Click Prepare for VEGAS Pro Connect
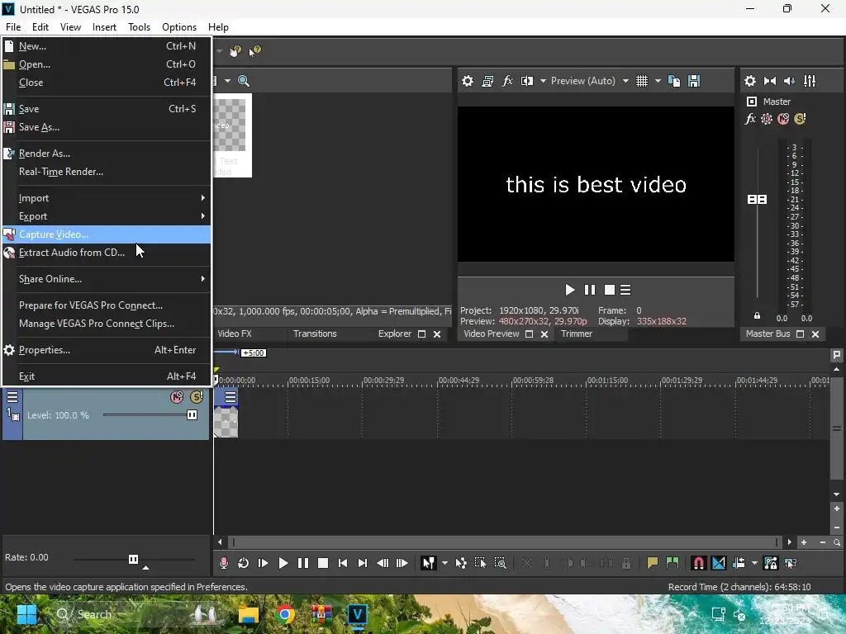This screenshot has height=634, width=846. click(107, 305)
